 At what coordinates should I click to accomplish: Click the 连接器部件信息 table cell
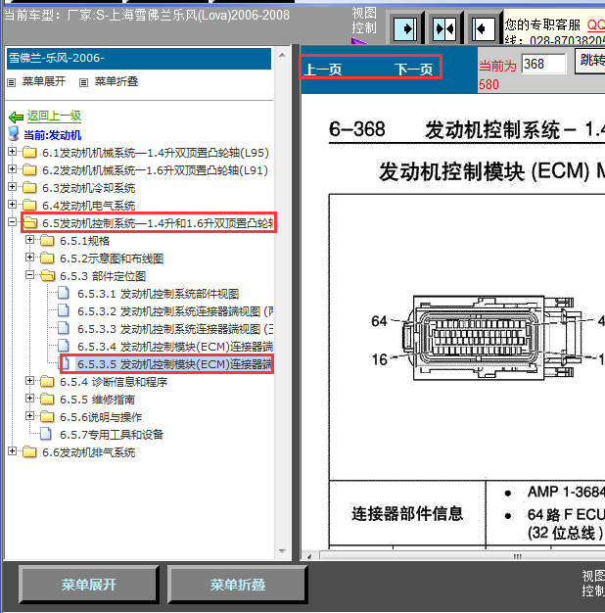coord(407,513)
